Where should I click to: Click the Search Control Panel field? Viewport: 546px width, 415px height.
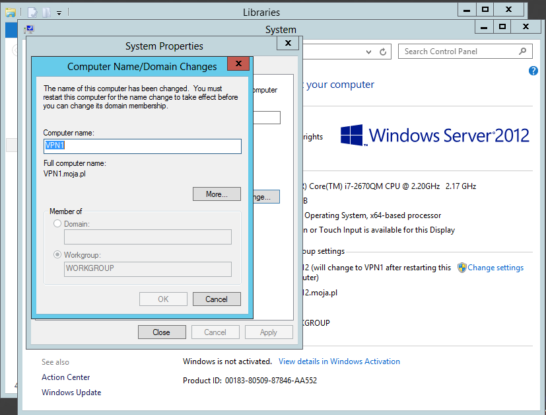[x=465, y=52]
